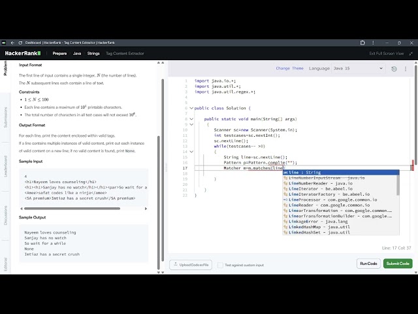Select LinkedHashMap - java.util suggestion
The width and height of the screenshot is (418, 314).
(x=340, y=227)
